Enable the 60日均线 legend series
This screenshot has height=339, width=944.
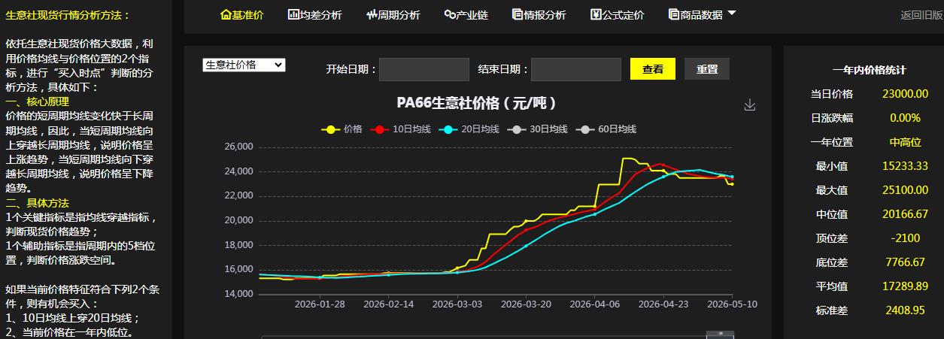coord(606,129)
